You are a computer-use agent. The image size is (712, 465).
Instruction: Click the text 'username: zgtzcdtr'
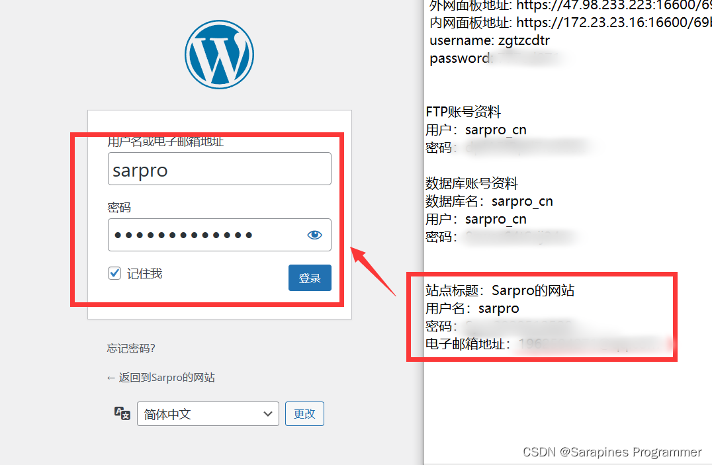(490, 40)
